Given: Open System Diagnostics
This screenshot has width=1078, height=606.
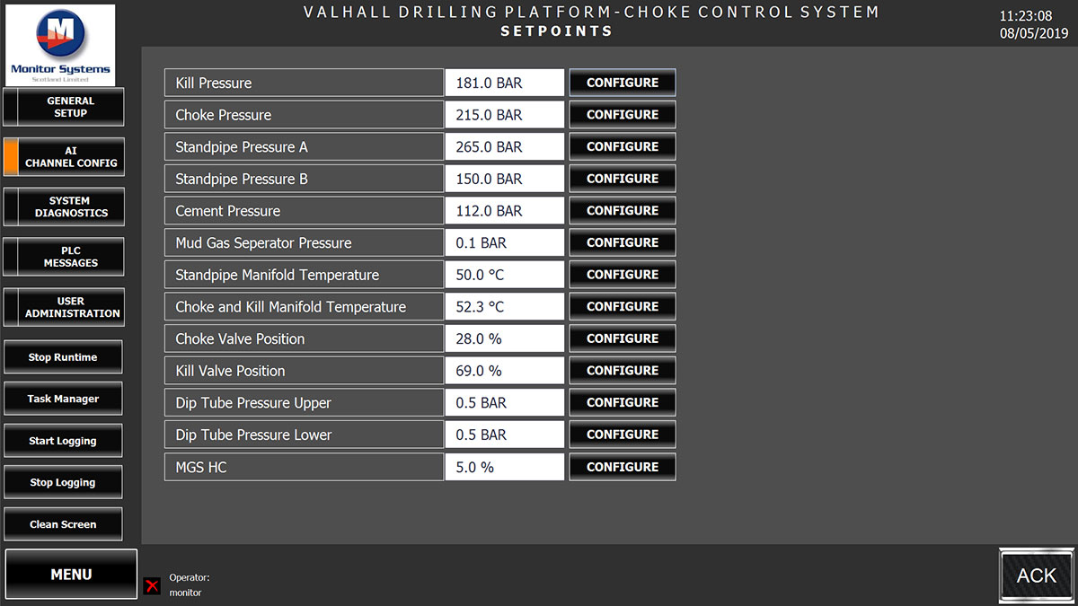Looking at the screenshot, I should coord(63,206).
